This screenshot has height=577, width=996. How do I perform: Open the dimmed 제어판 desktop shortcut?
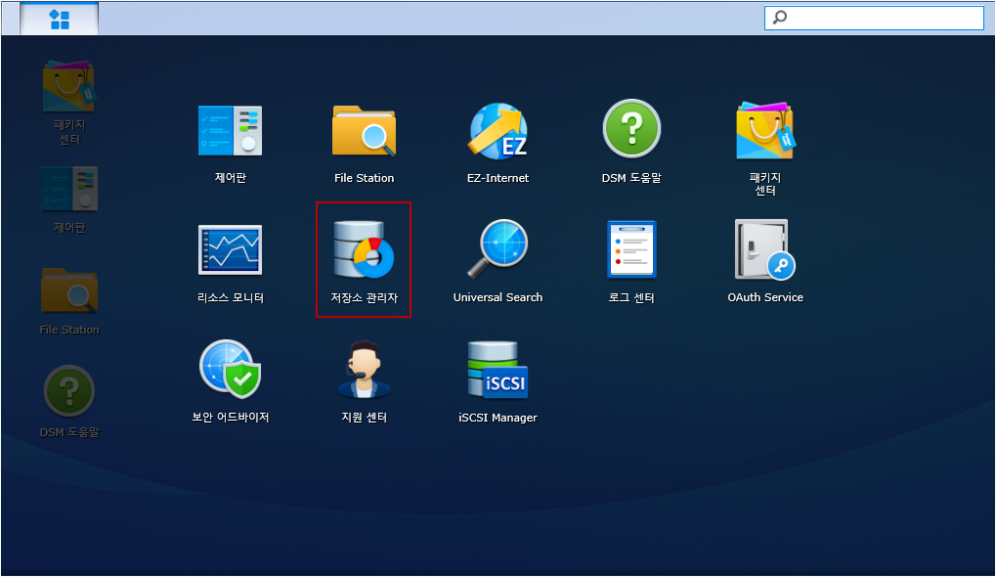click(69, 200)
